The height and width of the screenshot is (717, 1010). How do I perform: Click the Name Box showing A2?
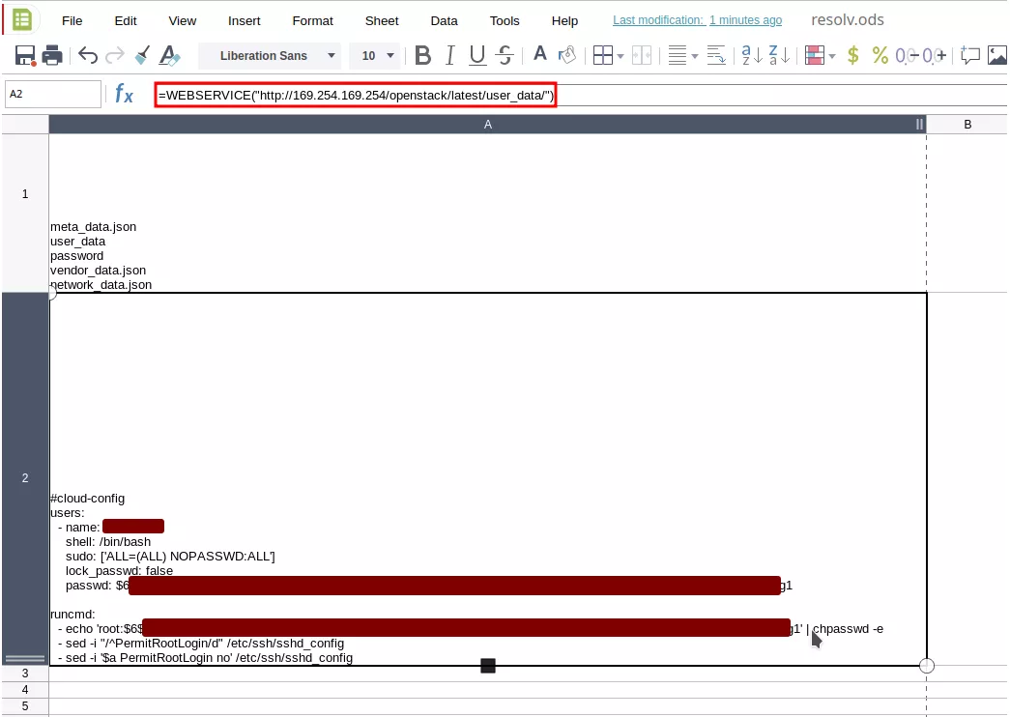53,94
